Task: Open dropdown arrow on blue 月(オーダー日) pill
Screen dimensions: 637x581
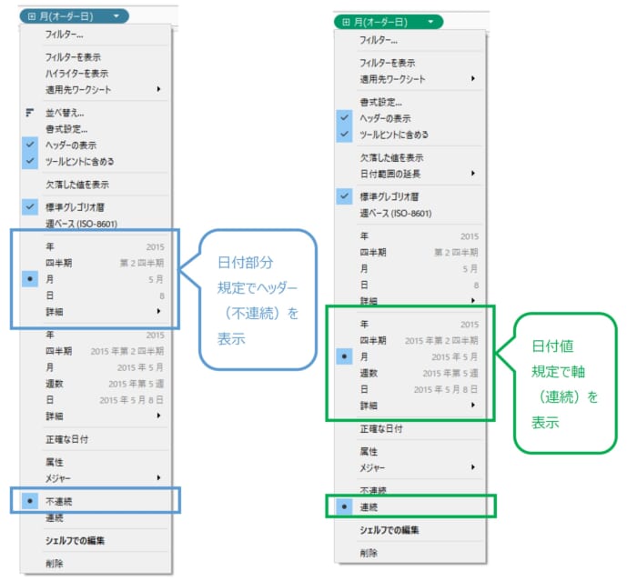Action: 116,16
